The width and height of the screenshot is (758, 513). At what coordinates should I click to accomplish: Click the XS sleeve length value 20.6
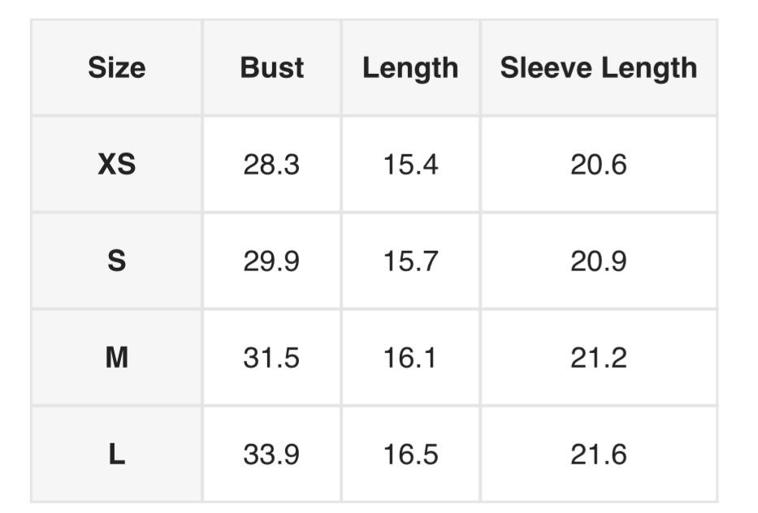599,165
